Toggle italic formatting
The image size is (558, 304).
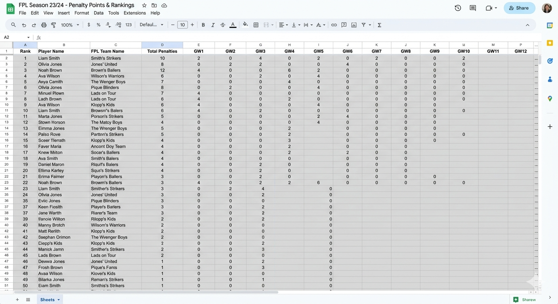click(213, 25)
